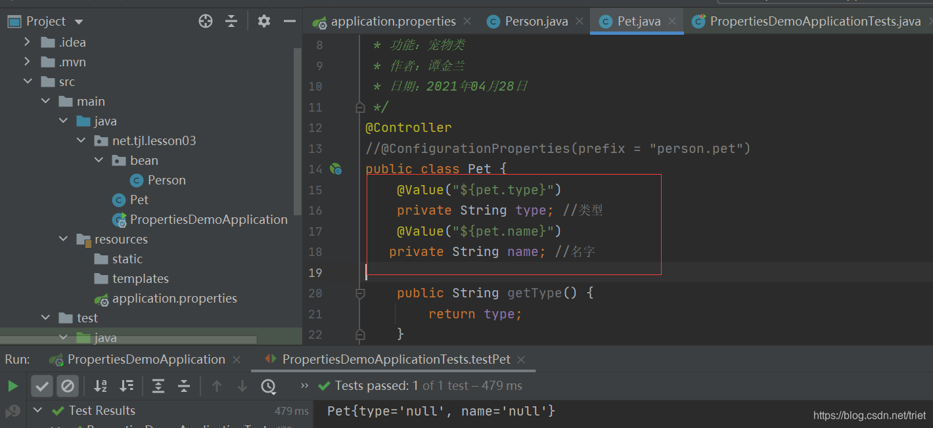Collapse the src folder

(x=27, y=81)
